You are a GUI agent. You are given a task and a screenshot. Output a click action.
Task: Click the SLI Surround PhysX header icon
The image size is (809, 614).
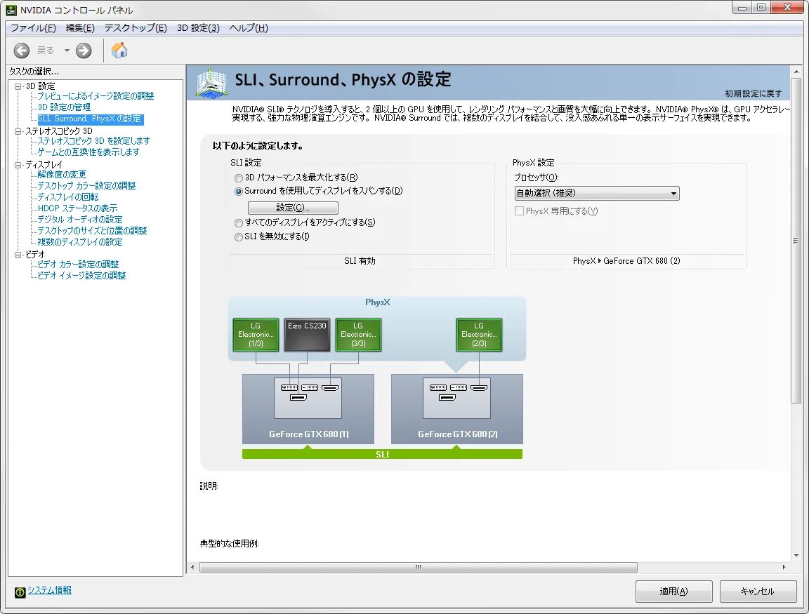tap(211, 83)
